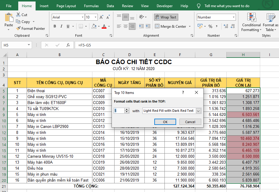
Task: Expand the Number format dropdown
Action: (234, 17)
